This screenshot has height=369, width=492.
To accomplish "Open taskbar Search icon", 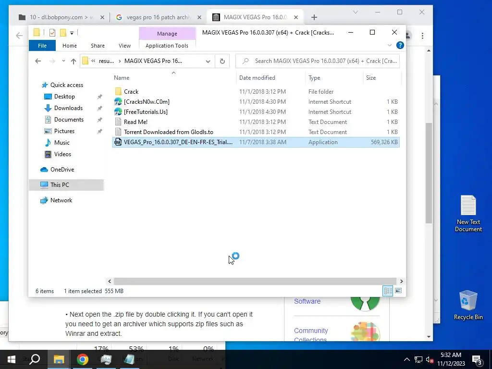I will pyautogui.click(x=35, y=359).
